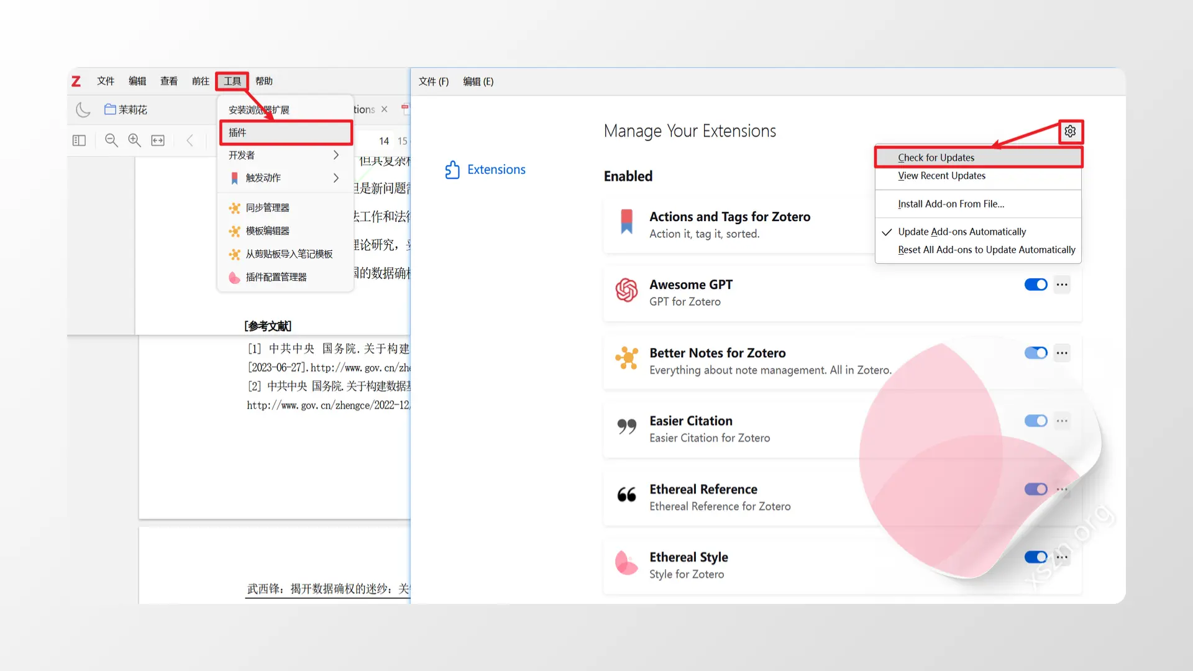Click the fit-to-width icon
The height and width of the screenshot is (671, 1193).
158,140
